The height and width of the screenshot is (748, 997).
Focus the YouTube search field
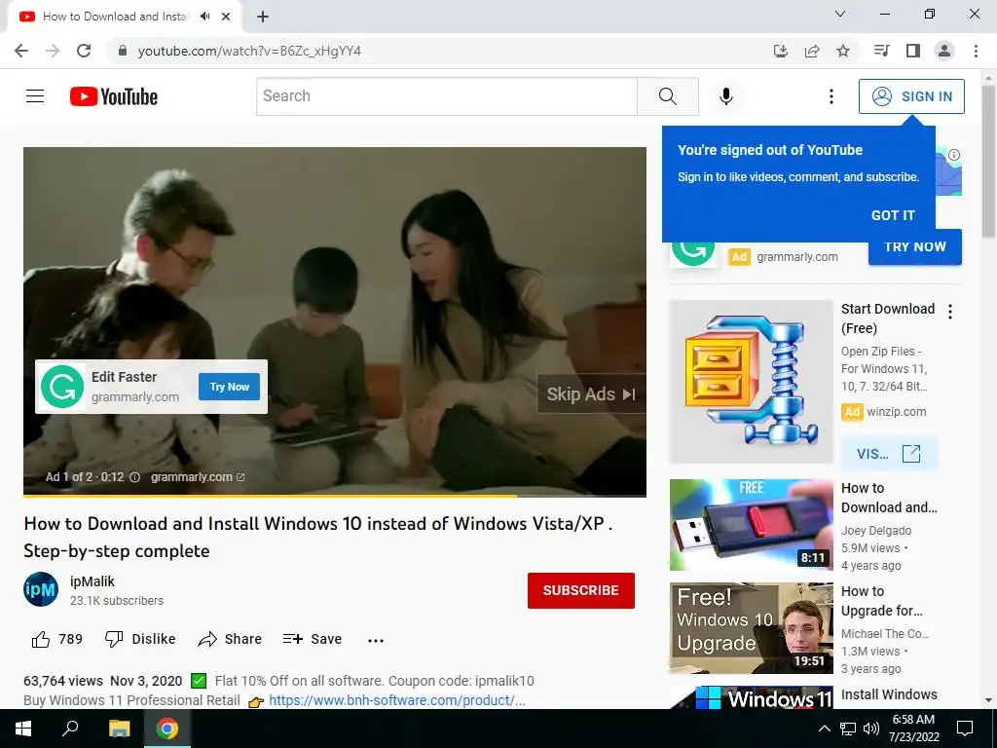pyautogui.click(x=447, y=96)
